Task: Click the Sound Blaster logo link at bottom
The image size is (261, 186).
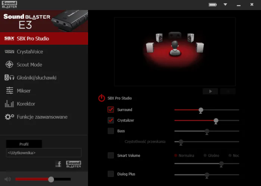Action: click(73, 164)
